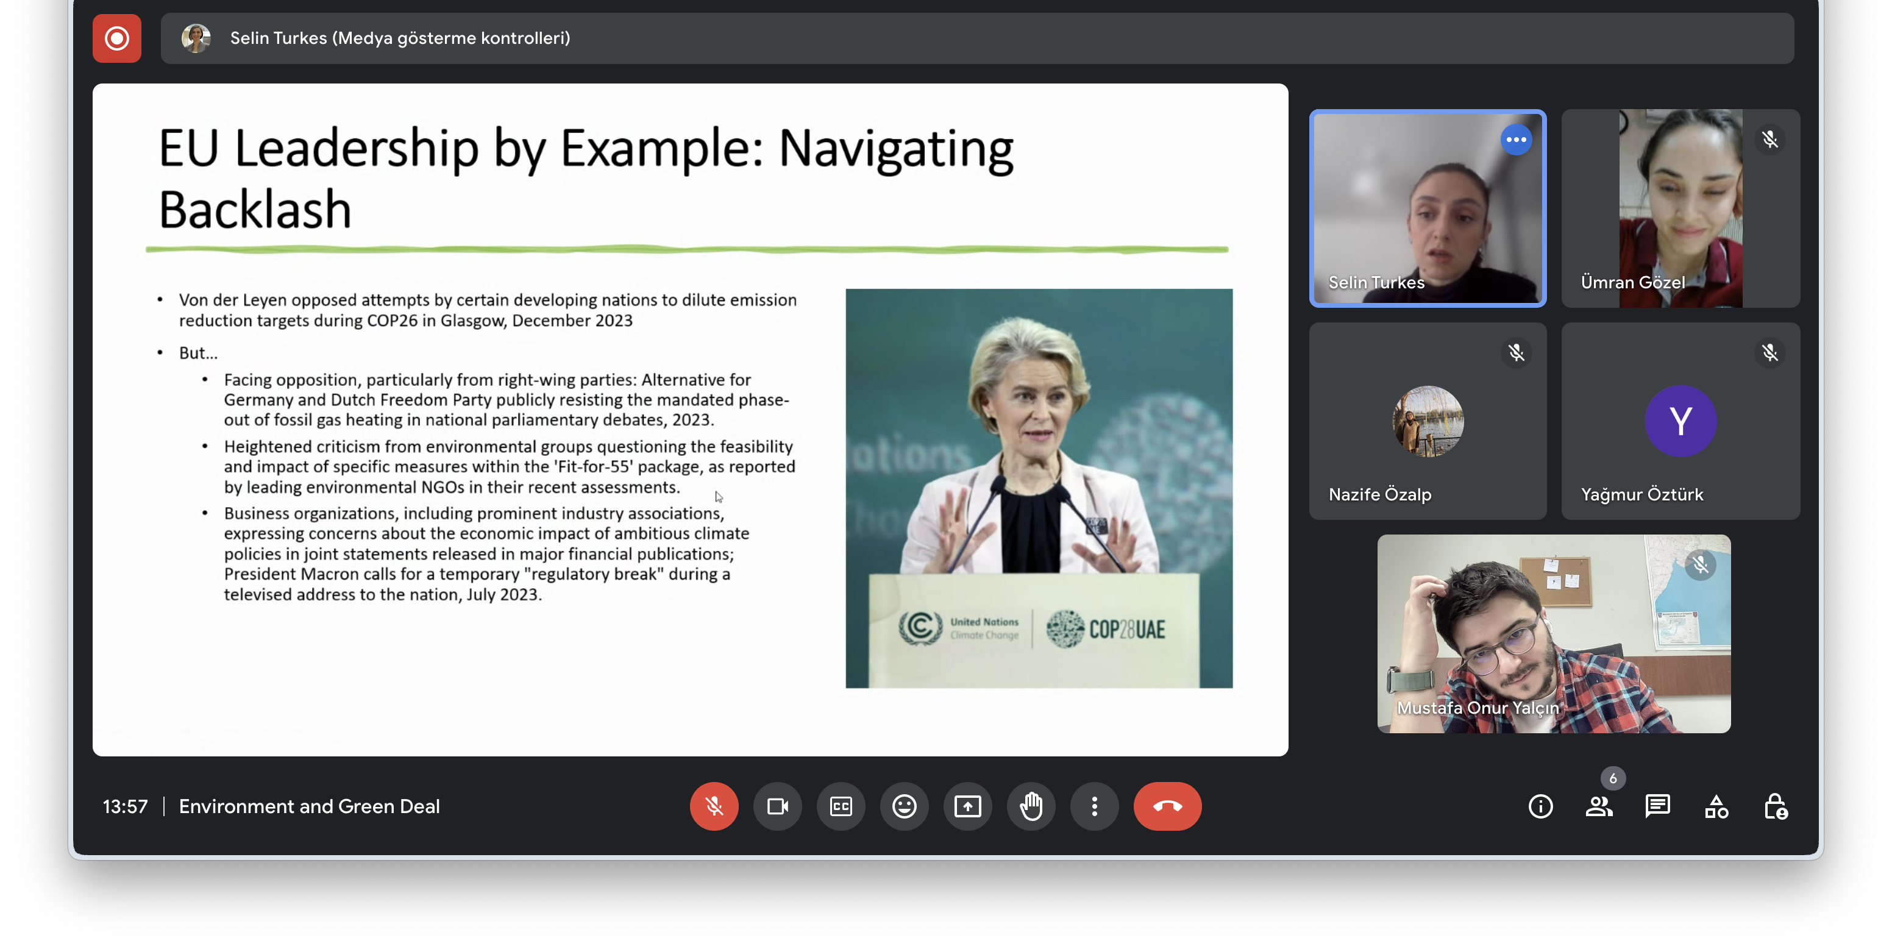Click the red recording indicator

[x=117, y=38]
